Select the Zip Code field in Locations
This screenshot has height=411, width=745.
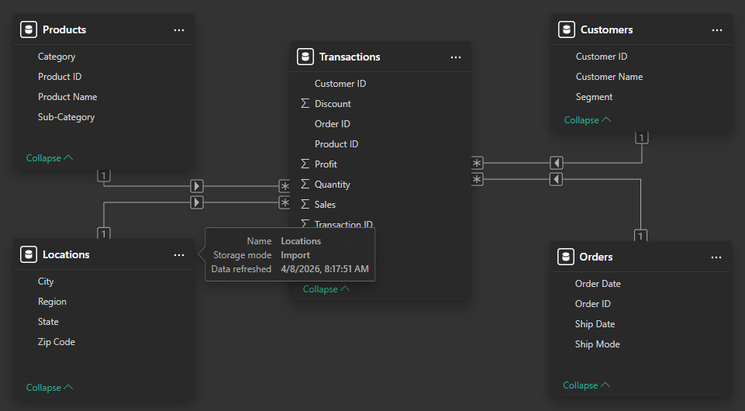click(57, 342)
